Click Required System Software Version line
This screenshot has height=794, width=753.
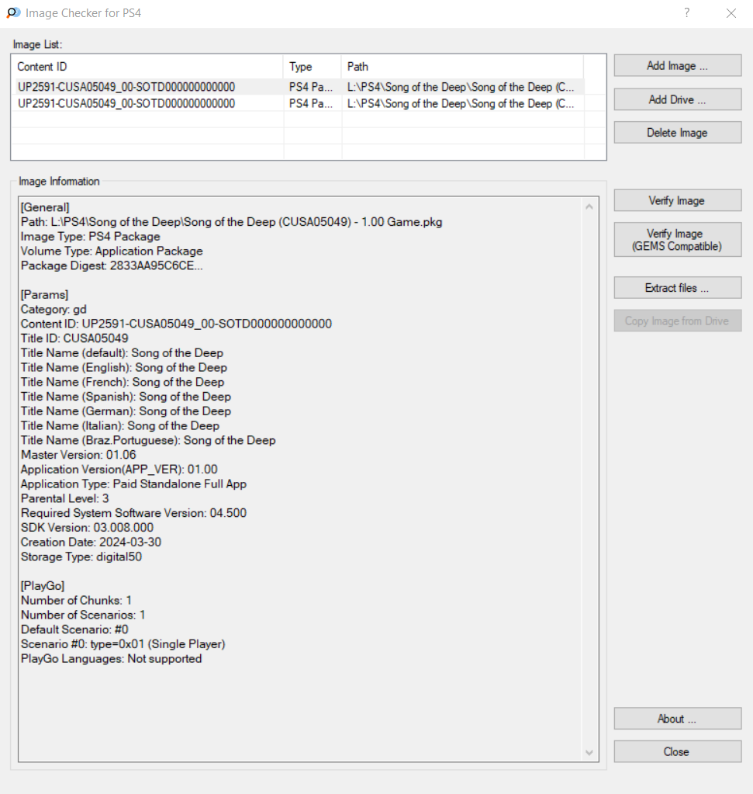[133, 513]
